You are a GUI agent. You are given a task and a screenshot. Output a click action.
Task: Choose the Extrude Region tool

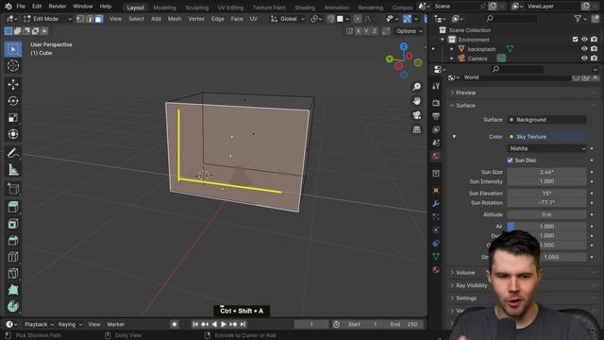tap(12, 207)
